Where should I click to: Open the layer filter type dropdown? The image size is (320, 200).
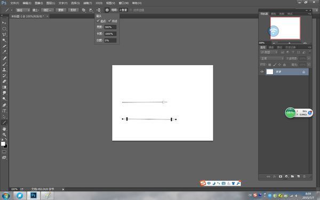(269, 52)
